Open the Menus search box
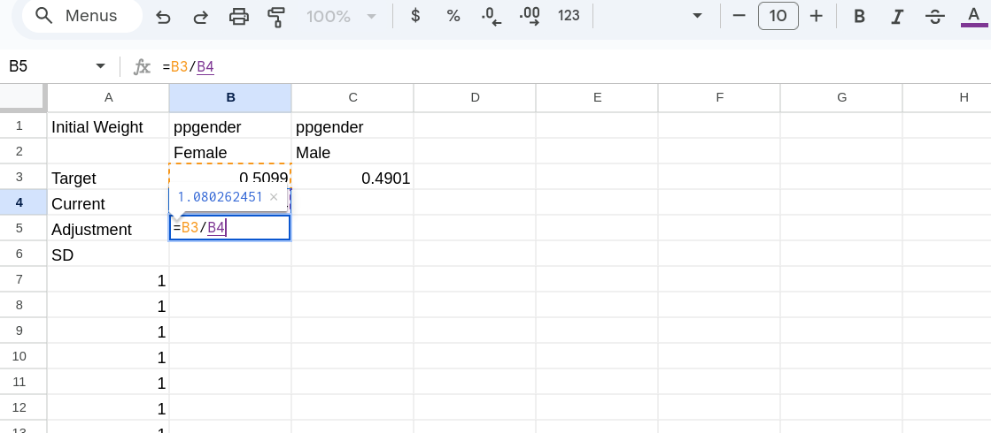 point(81,16)
